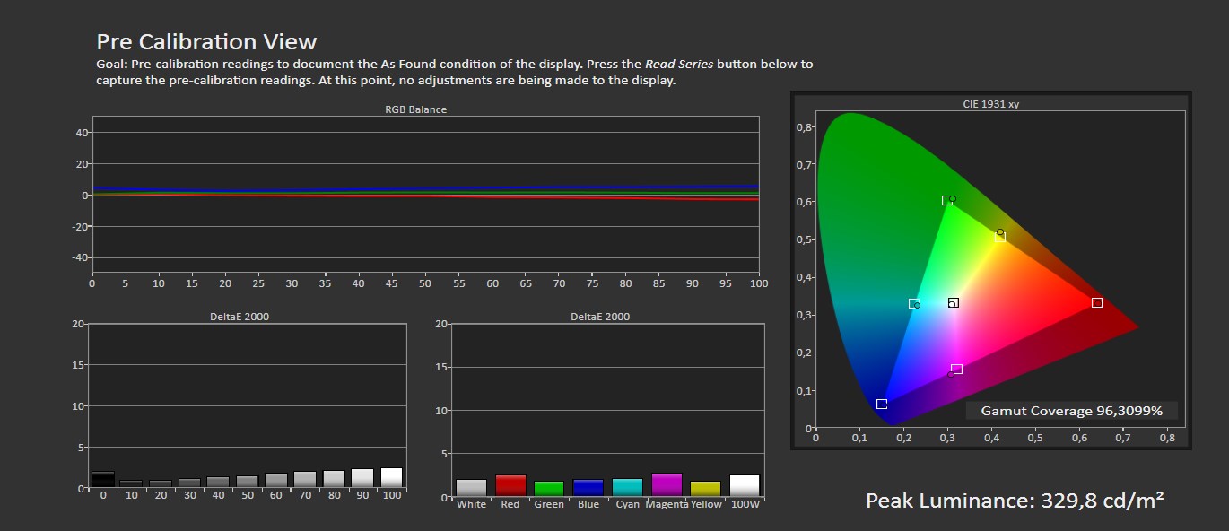Select the yellow secondary target square on CIE diagram

(999, 238)
